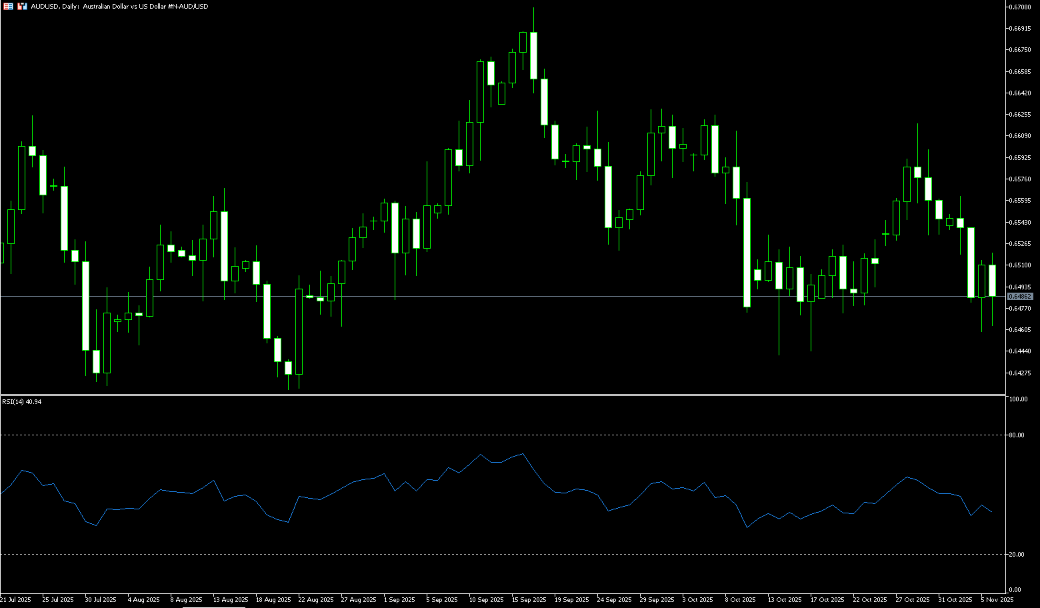Viewport: 1040px width, 608px height.
Task: Toggle the One Click Trading panel icon
Action: 22,6
